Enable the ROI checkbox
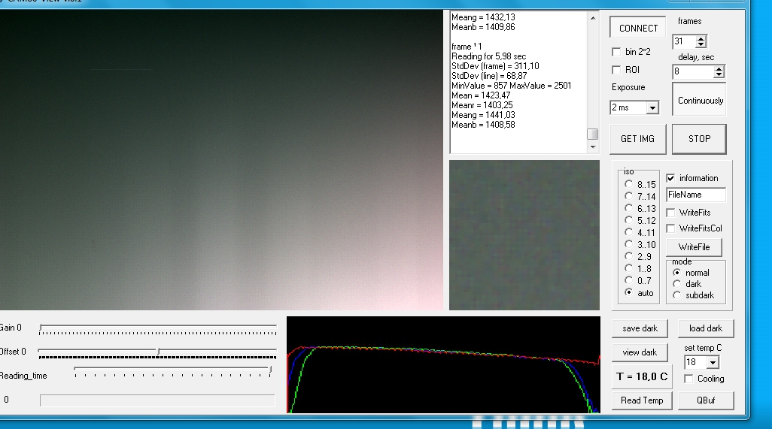This screenshot has height=429, width=772. pyautogui.click(x=616, y=70)
